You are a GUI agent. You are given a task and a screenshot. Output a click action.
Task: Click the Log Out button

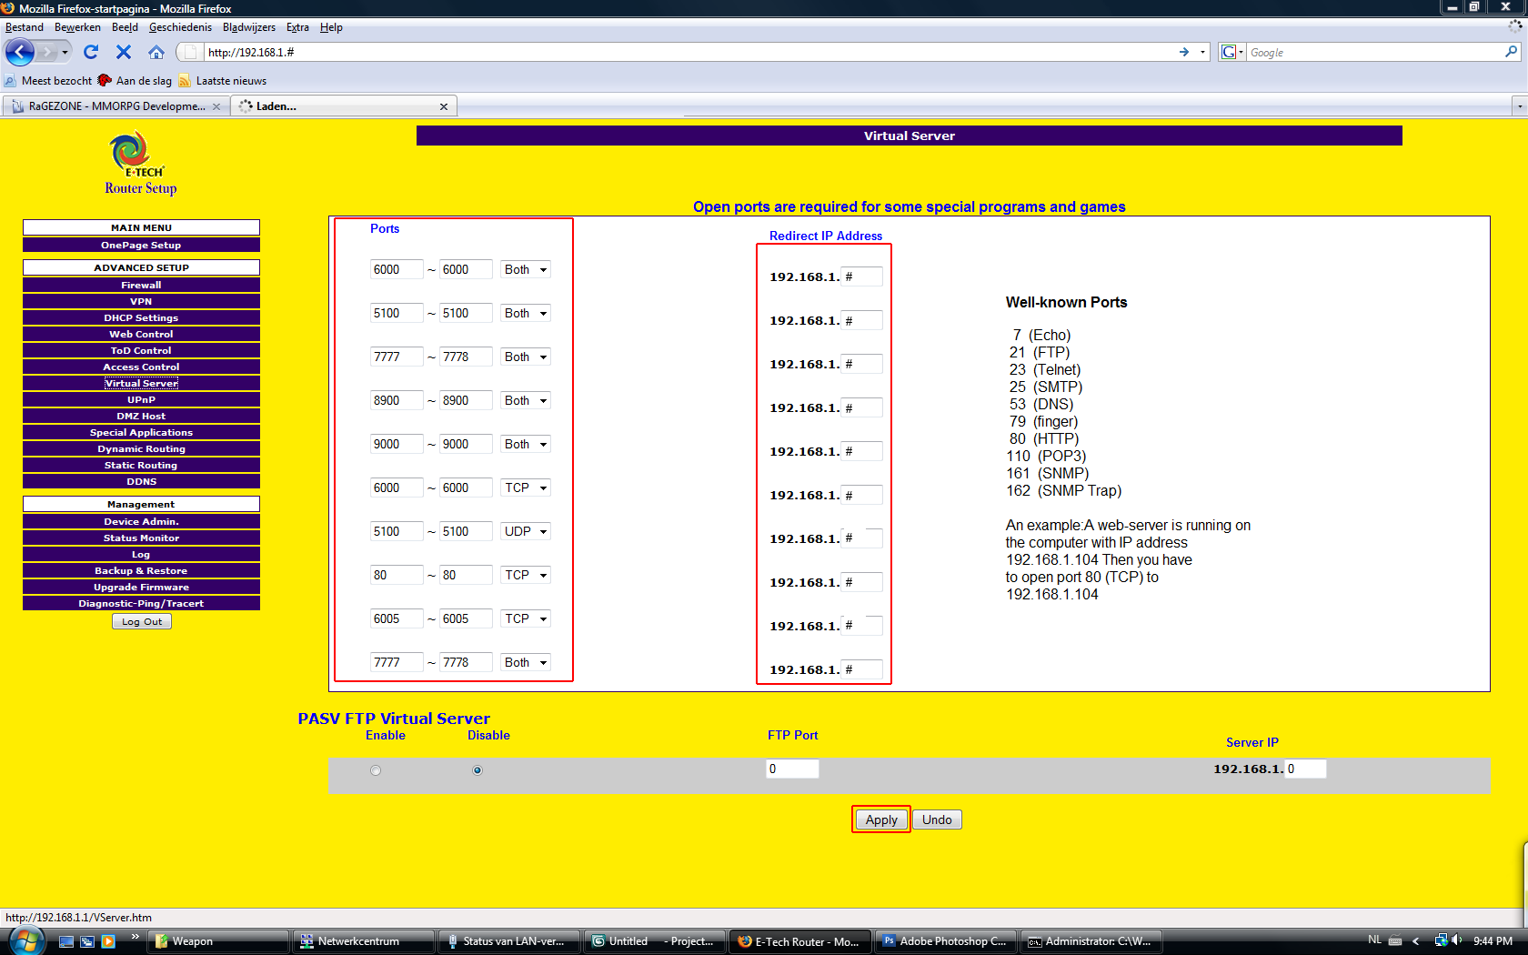(142, 622)
